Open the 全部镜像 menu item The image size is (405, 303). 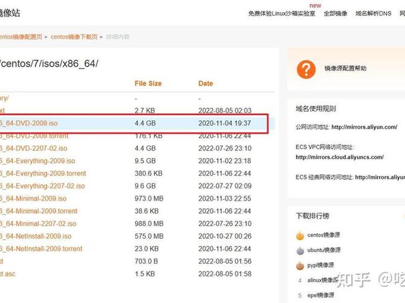click(x=336, y=14)
